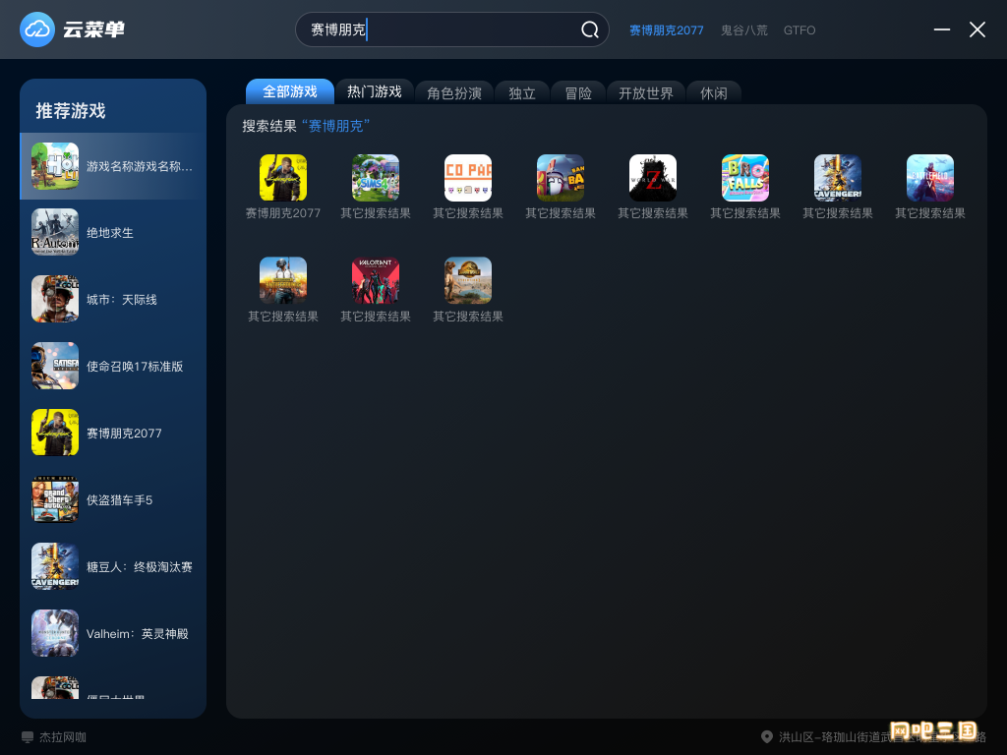Switch to the 冒险 tab
1007x755 pixels.
[578, 93]
